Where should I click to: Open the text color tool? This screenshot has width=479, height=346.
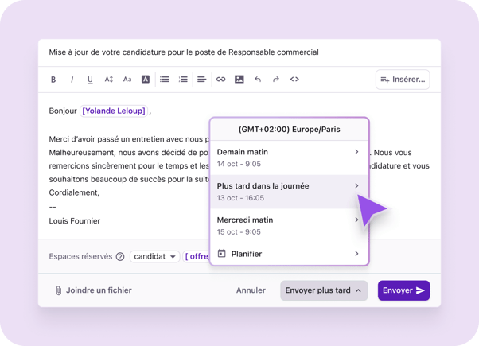(x=146, y=80)
